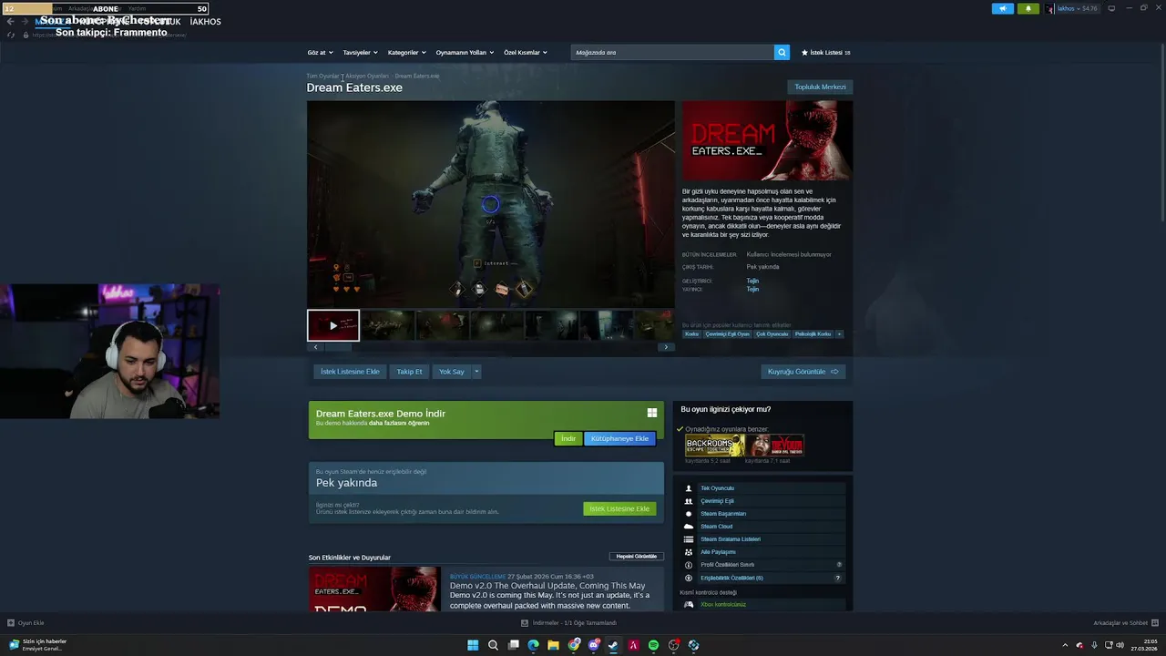Click the Çok Oyunculu tag
The width and height of the screenshot is (1166, 656).
tap(772, 333)
